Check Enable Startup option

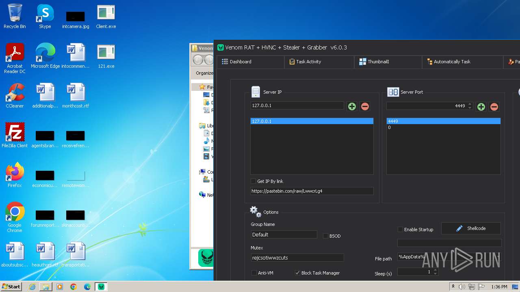tap(400, 230)
